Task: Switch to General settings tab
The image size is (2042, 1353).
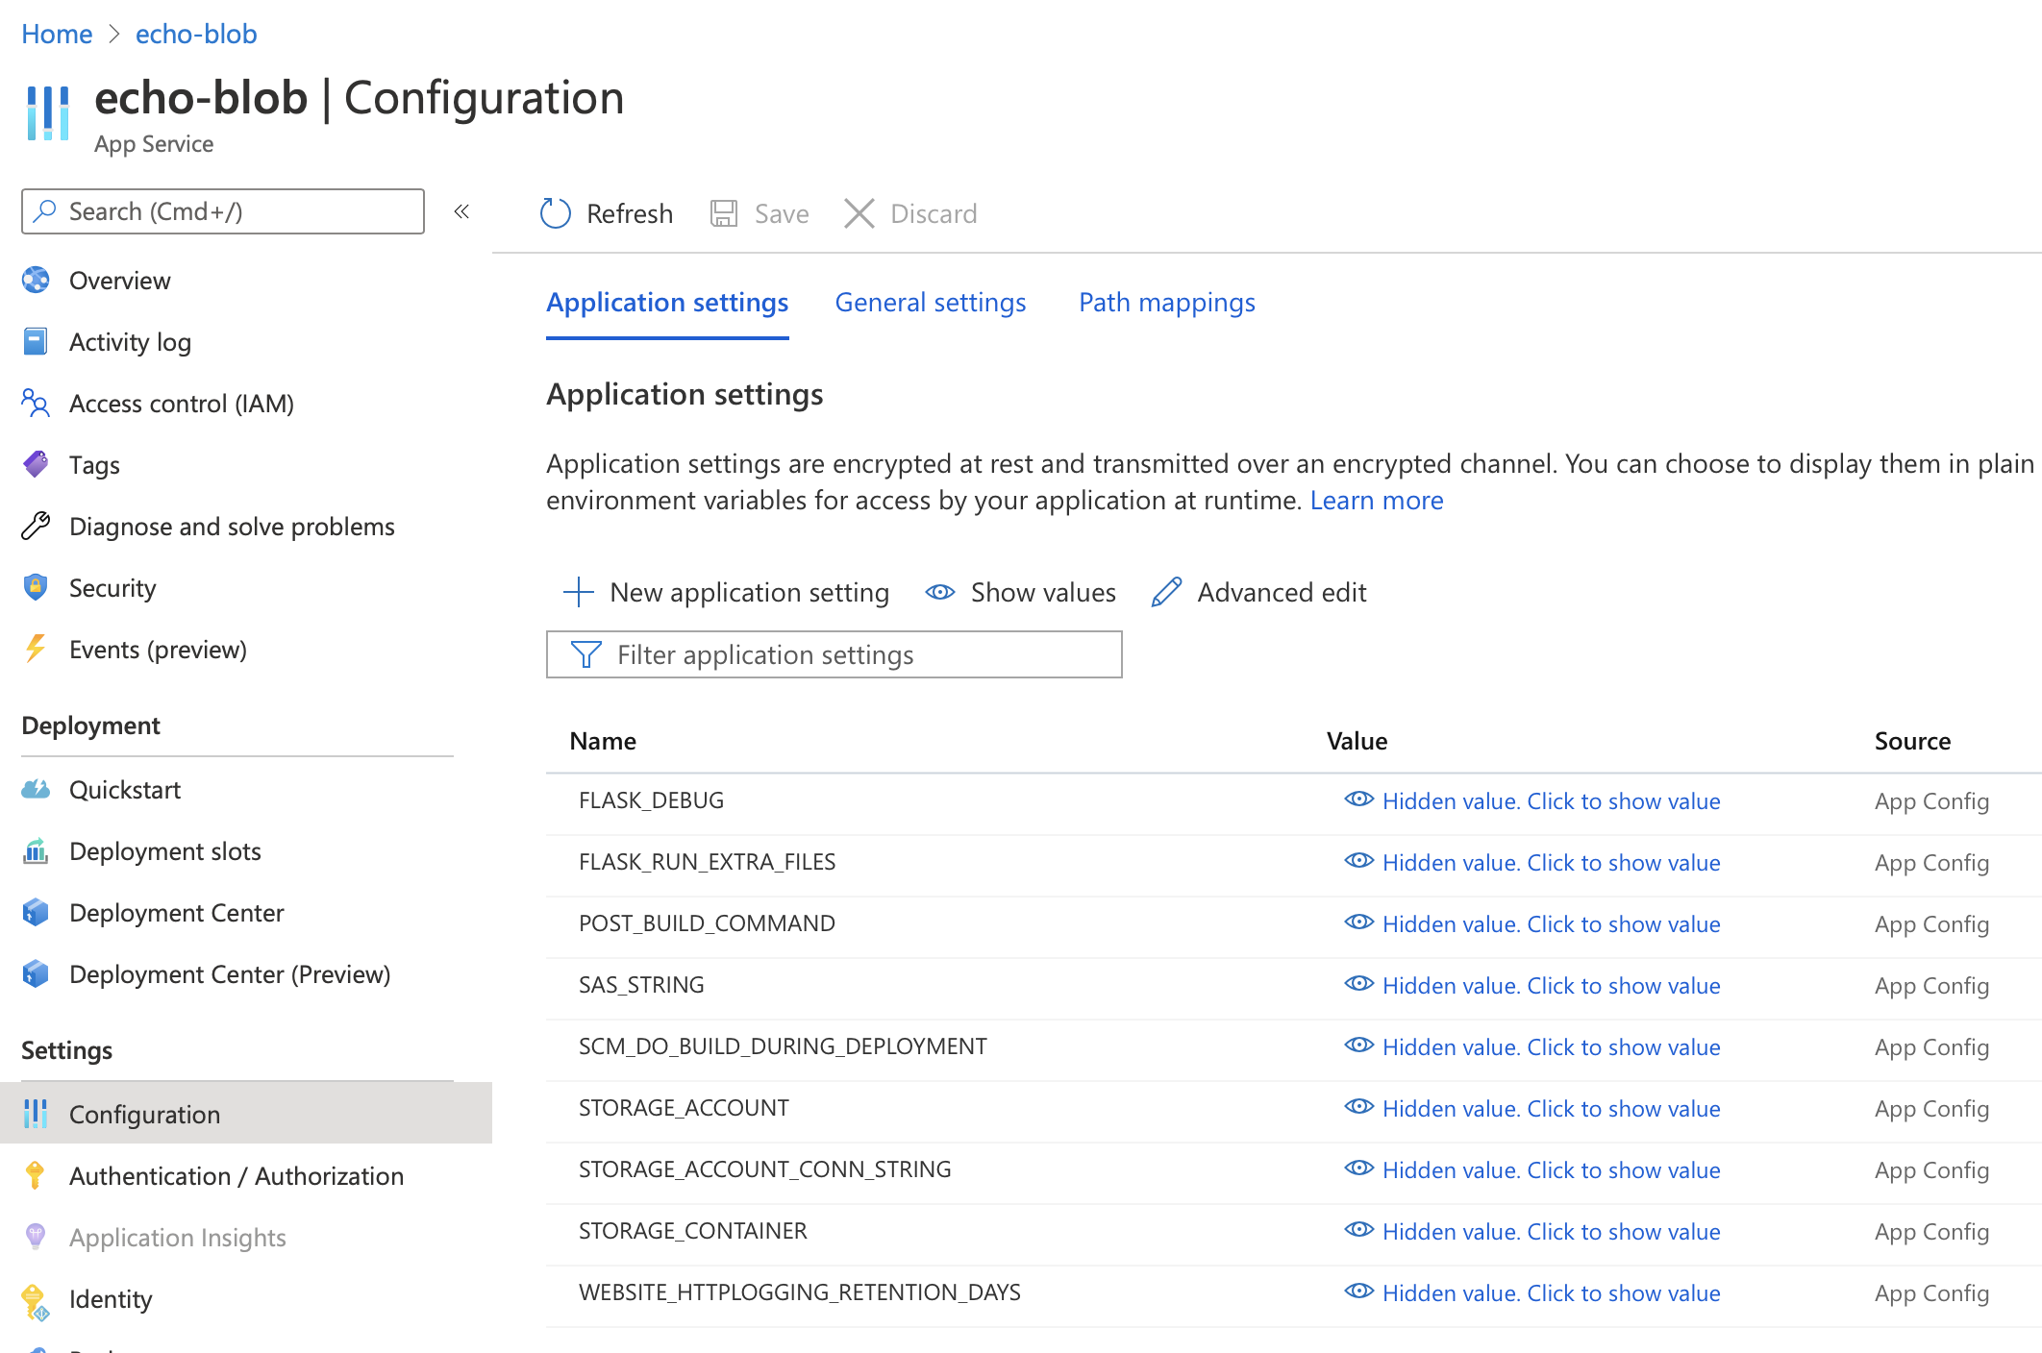Action: coord(930,302)
